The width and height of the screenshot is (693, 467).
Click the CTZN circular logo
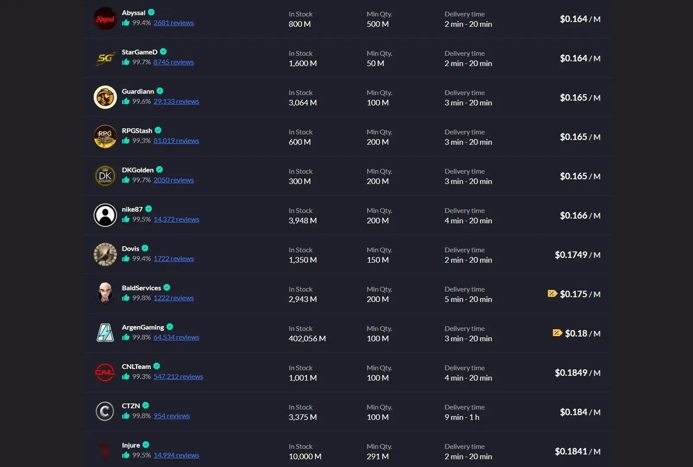pyautogui.click(x=105, y=412)
